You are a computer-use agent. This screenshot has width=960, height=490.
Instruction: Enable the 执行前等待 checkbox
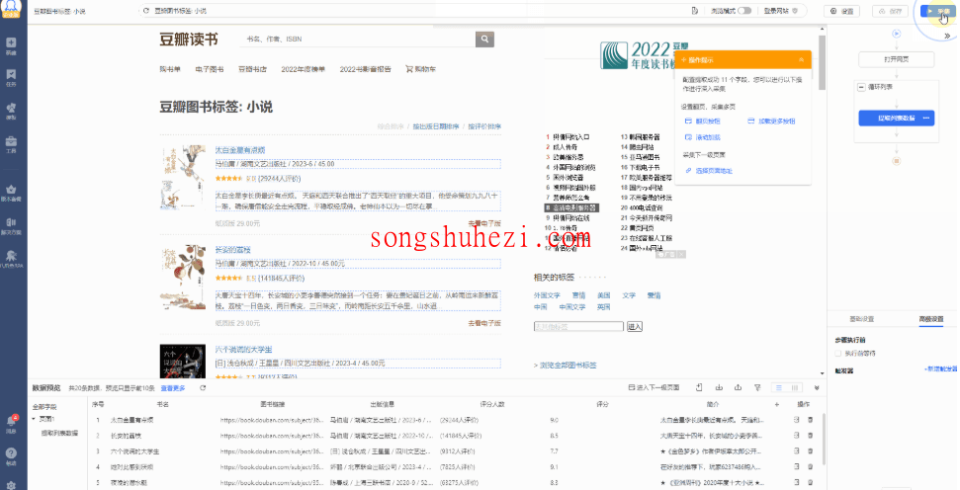pyautogui.click(x=837, y=353)
